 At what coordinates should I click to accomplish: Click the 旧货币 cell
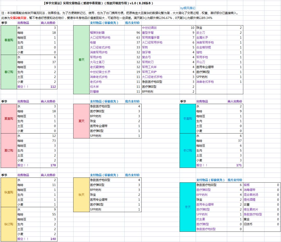pos(253,224)
